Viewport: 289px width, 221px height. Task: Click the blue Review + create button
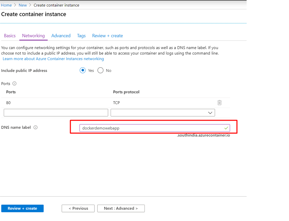[22, 208]
